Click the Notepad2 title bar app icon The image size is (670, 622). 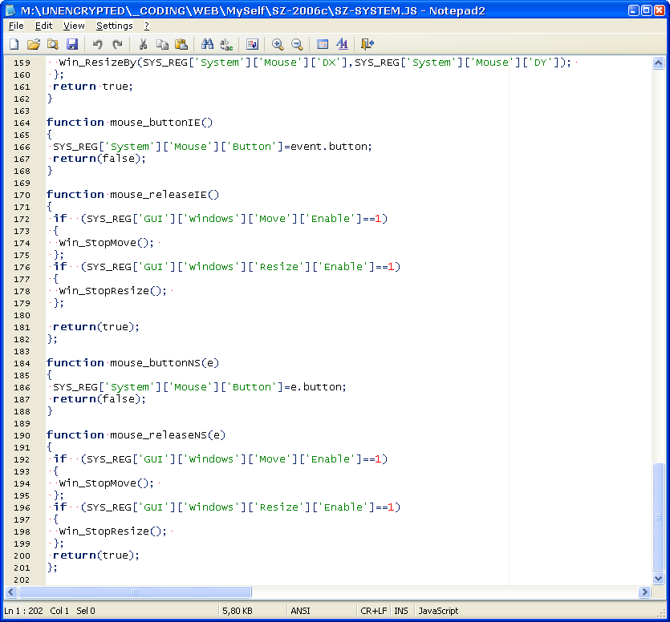click(10, 10)
